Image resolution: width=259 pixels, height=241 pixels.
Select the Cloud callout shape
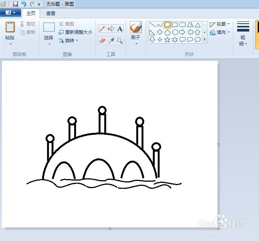point(198,39)
